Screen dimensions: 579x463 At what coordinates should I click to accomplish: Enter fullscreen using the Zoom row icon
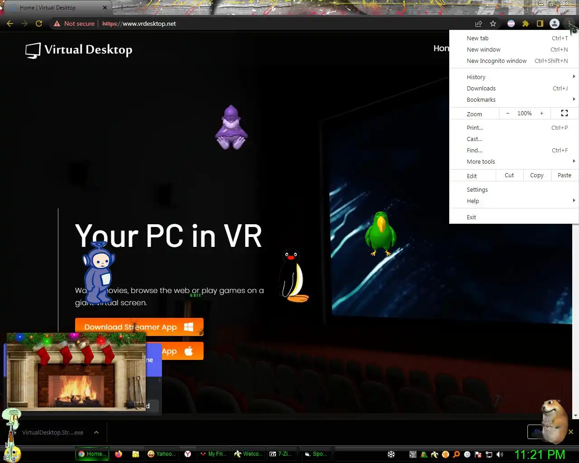click(x=565, y=113)
